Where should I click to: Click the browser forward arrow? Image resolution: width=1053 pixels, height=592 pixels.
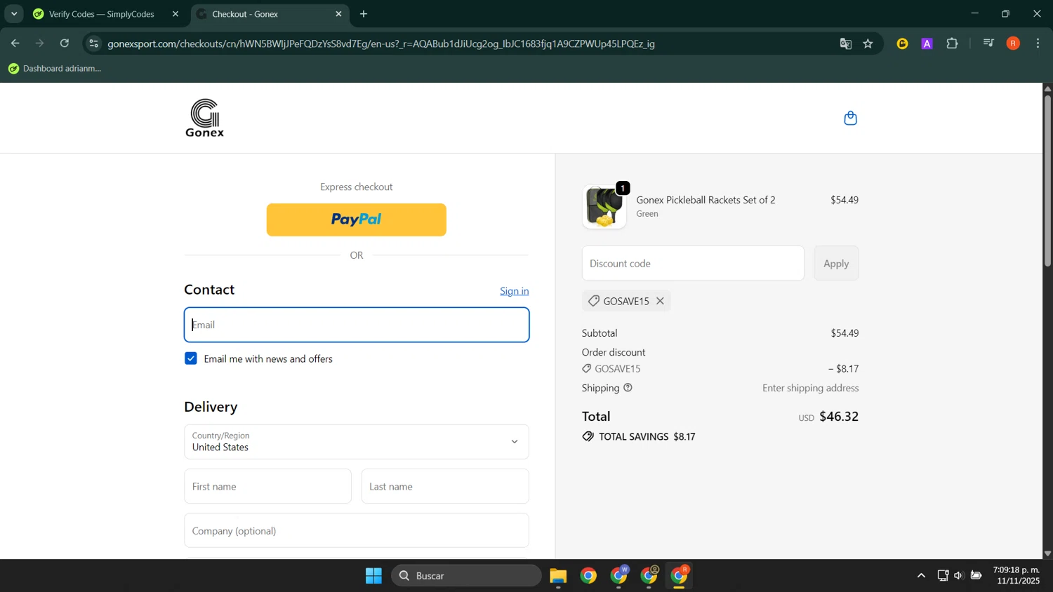[40, 43]
